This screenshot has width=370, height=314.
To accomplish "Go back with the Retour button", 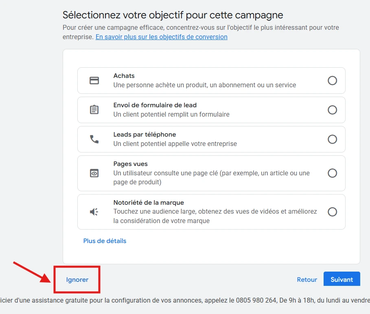I will 307,280.
